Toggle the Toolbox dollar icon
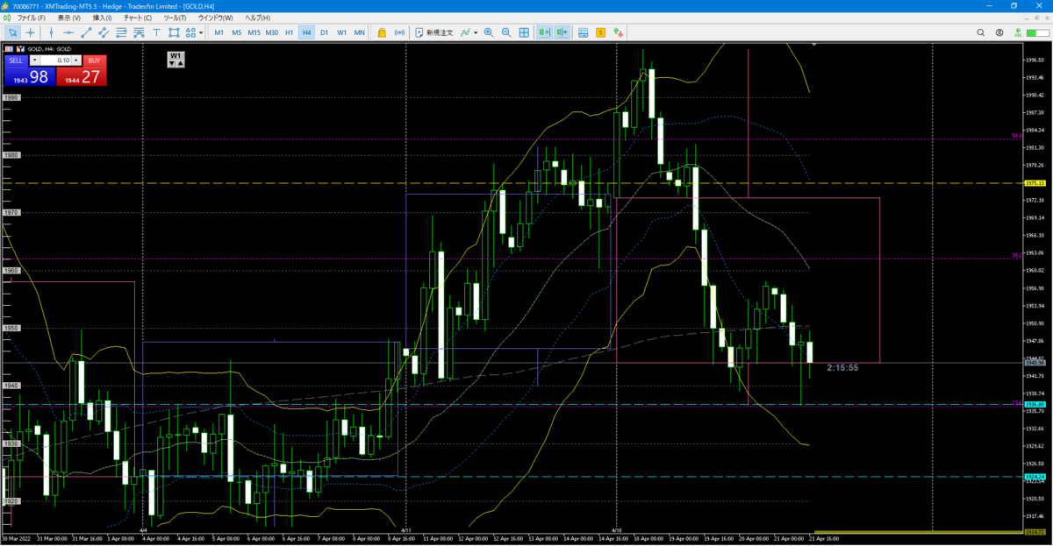The image size is (1053, 546). pos(601,32)
